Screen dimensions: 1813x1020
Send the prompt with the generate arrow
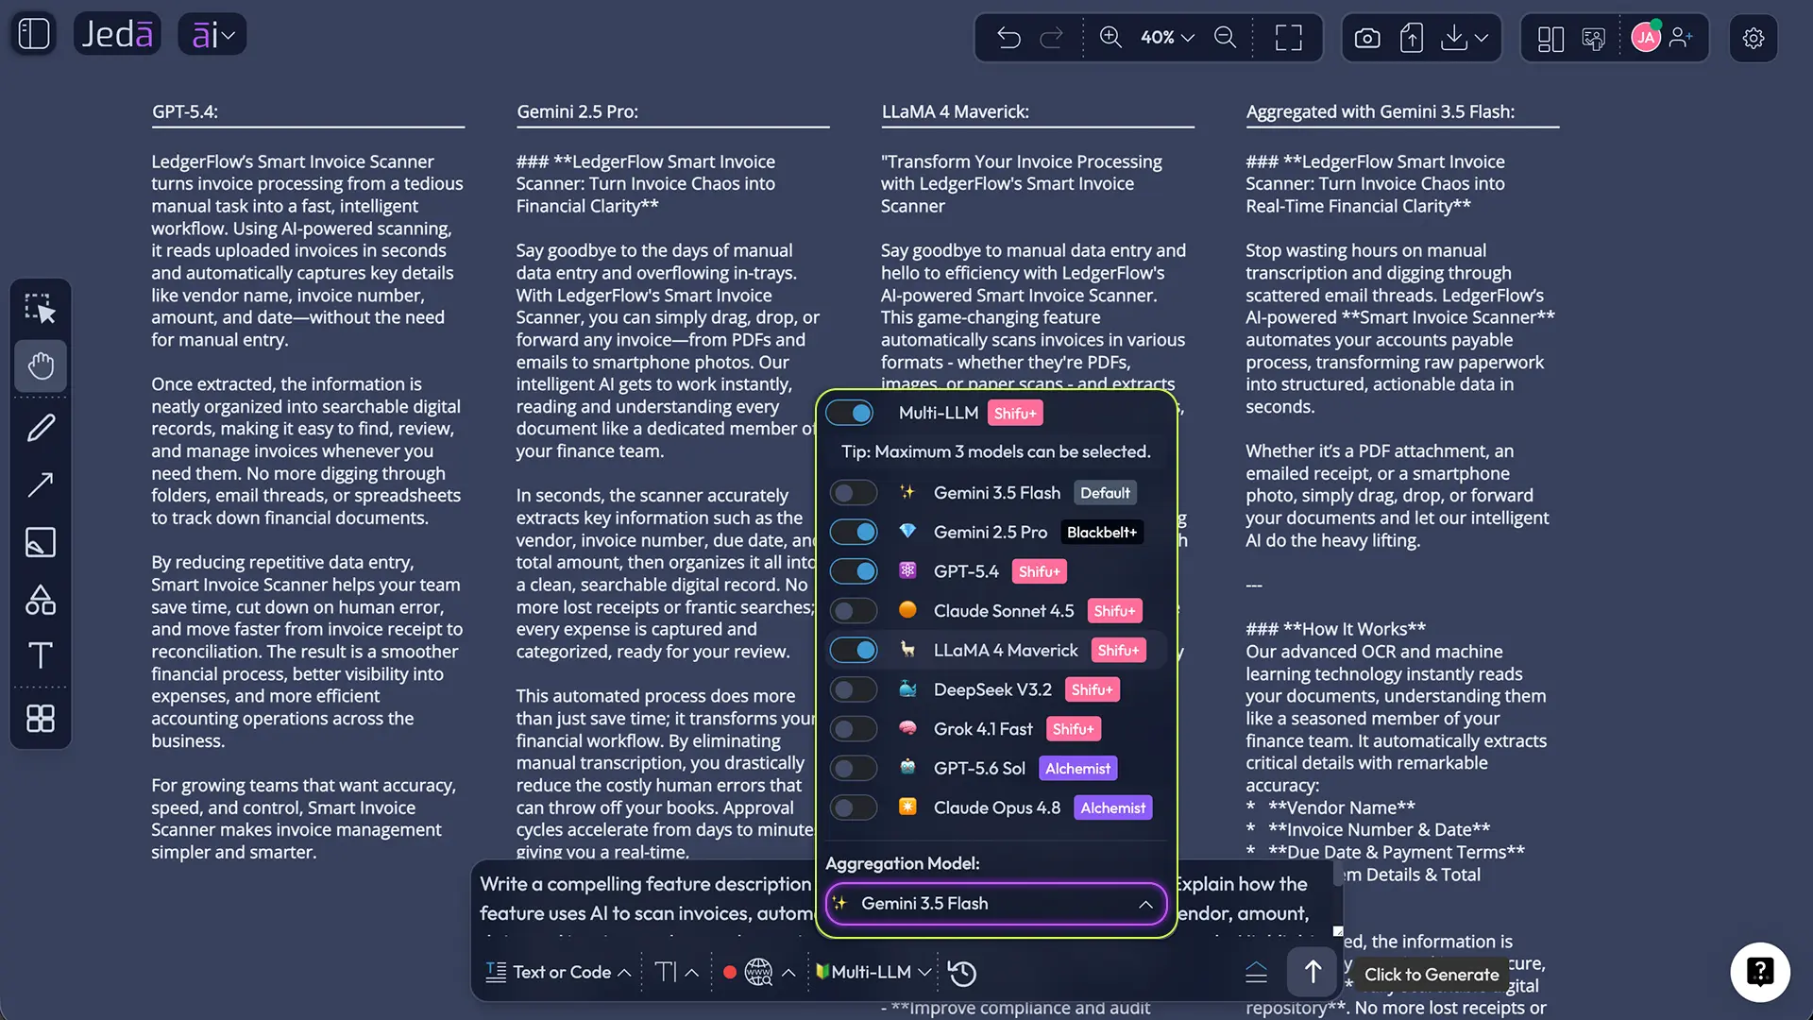[x=1313, y=972]
